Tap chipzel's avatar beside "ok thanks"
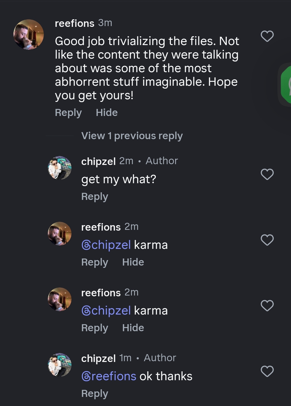Screen dimensions: 291x406 (x=60, y=365)
